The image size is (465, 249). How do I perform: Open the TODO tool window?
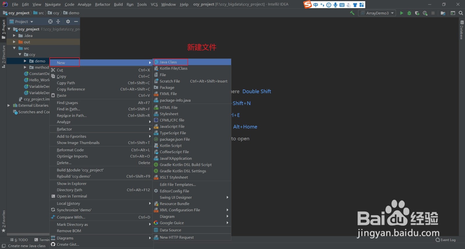19,240
